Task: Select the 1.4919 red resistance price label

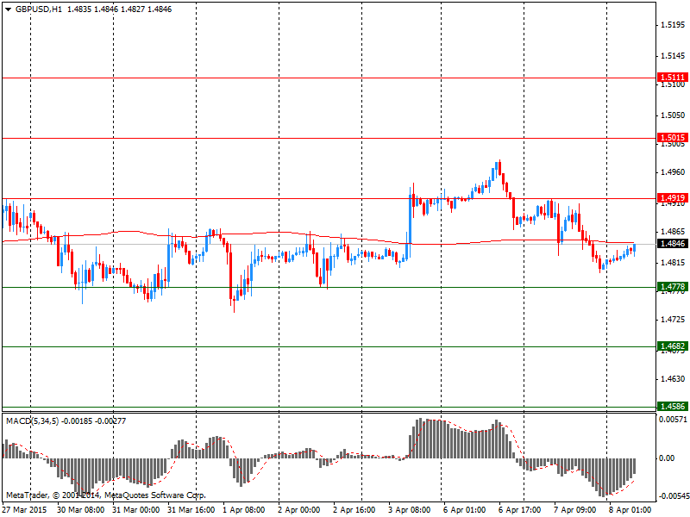Action: pos(672,198)
